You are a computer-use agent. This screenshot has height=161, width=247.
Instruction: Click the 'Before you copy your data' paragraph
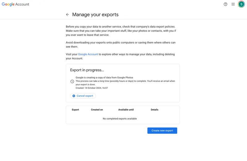[121, 31]
